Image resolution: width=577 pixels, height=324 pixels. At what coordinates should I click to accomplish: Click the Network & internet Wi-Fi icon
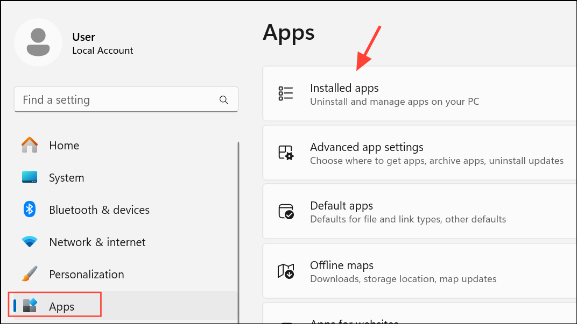pyautogui.click(x=29, y=242)
